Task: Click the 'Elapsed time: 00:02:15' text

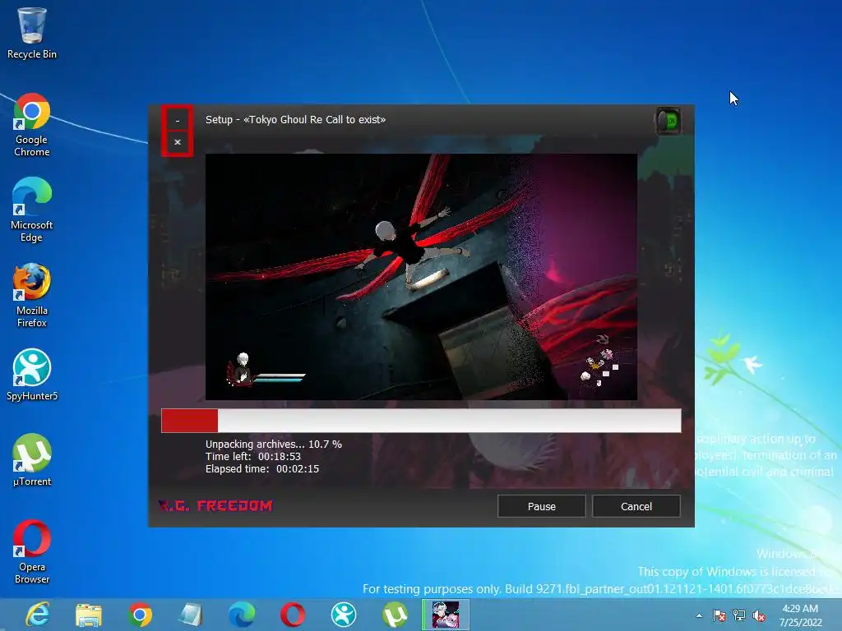Action: pos(262,469)
